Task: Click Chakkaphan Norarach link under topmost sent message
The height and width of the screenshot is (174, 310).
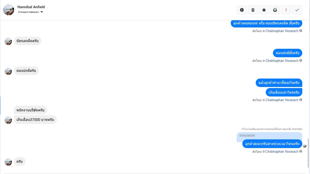Action: [x=282, y=31]
